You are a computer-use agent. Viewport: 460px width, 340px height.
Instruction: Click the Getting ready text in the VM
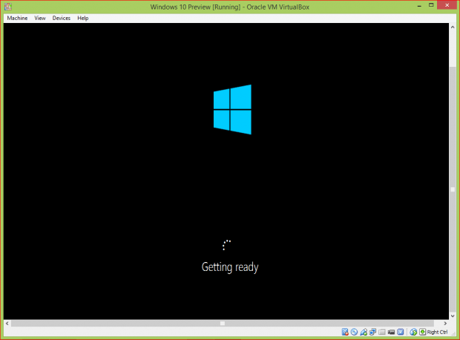click(x=230, y=267)
